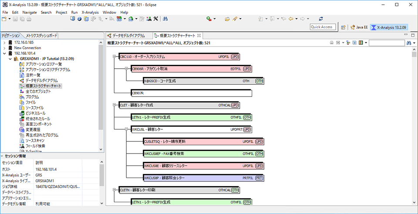
Task: Click the binoculars search icon in main toolbar
Action: point(165,19)
